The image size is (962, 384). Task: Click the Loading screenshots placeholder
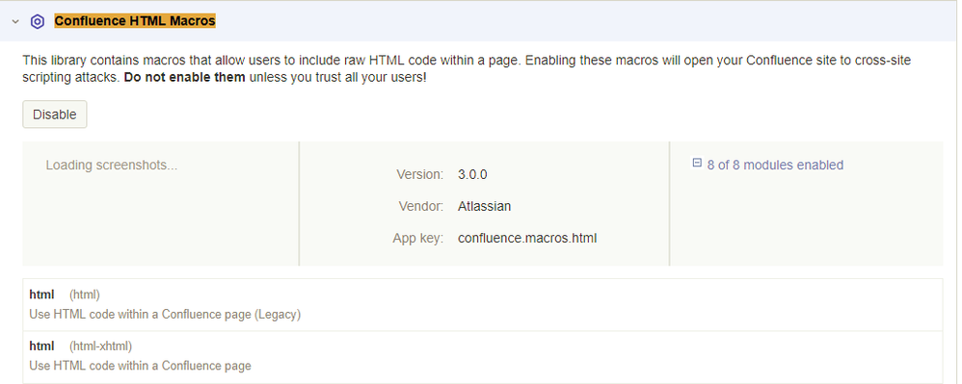pos(112,165)
